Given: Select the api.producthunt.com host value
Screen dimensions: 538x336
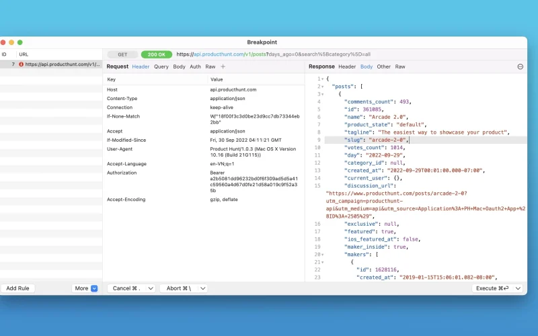Looking at the screenshot, I should [x=233, y=89].
